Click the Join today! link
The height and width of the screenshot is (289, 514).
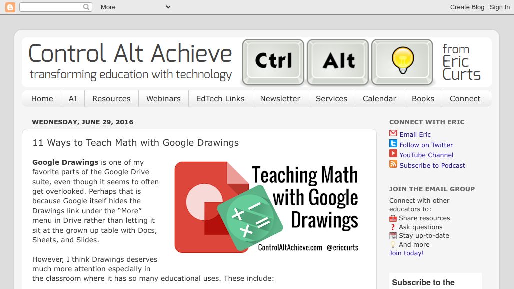tap(406, 253)
